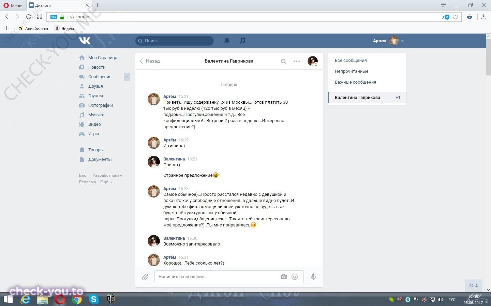Open the online friends counter 29

474,286
